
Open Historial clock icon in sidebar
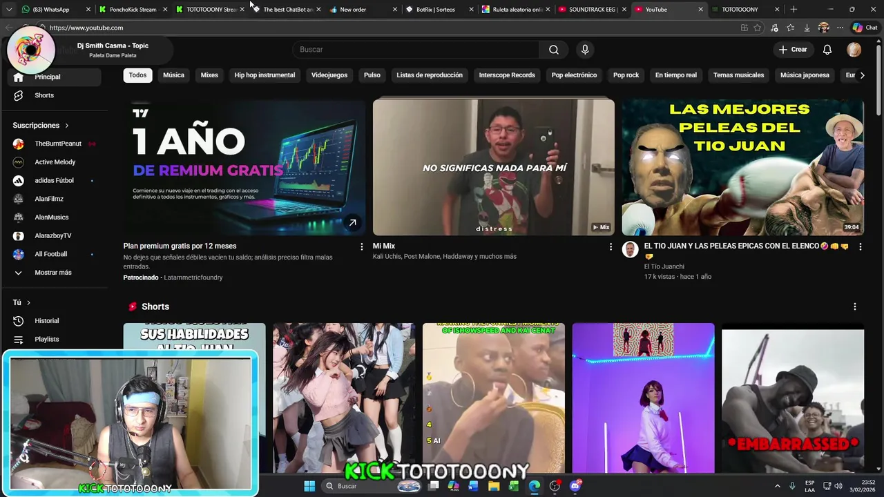19,321
